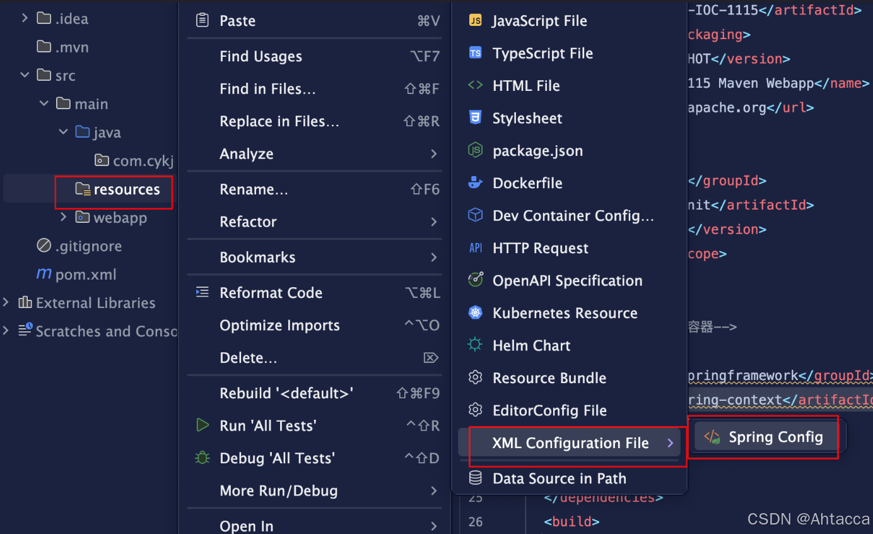Click the Dev Container Config cube icon
This screenshot has width=873, height=534.
tap(475, 215)
